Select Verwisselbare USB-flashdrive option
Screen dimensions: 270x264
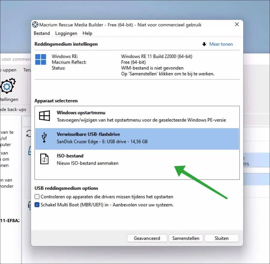(x=137, y=139)
